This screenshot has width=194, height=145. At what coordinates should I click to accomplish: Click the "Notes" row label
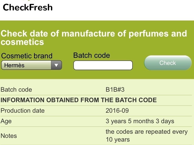click(9, 136)
